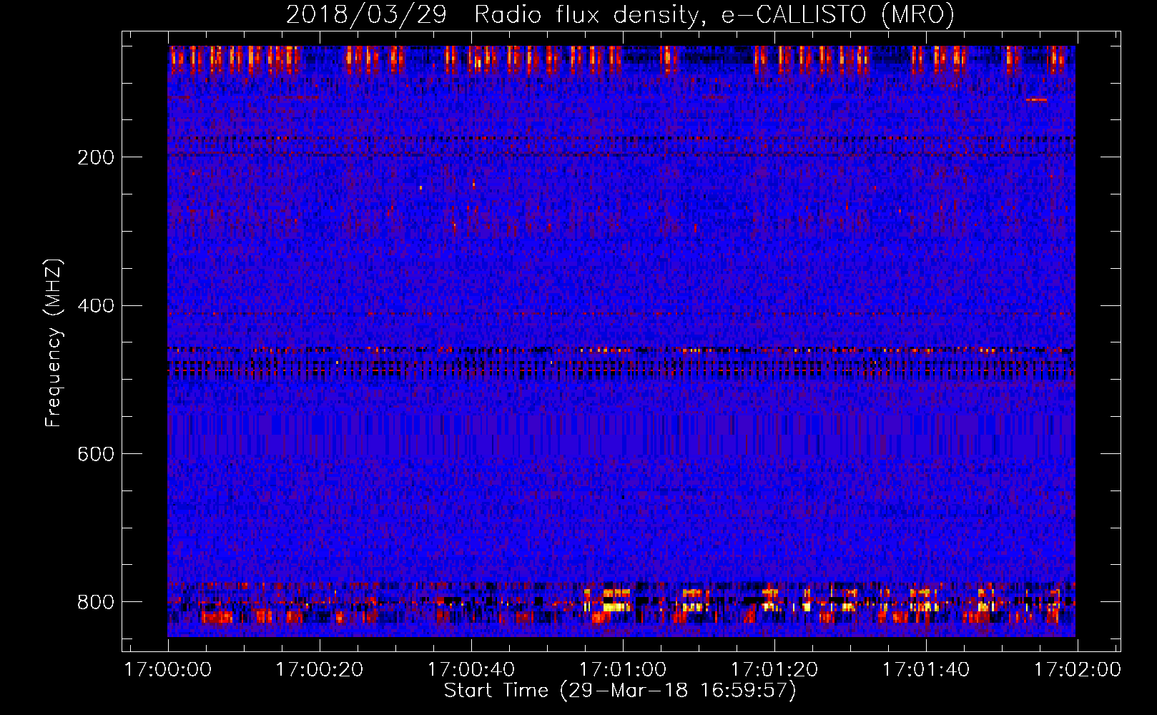
Task: Select the 'Frequency (MHZ)' axis label
Action: (x=54, y=342)
